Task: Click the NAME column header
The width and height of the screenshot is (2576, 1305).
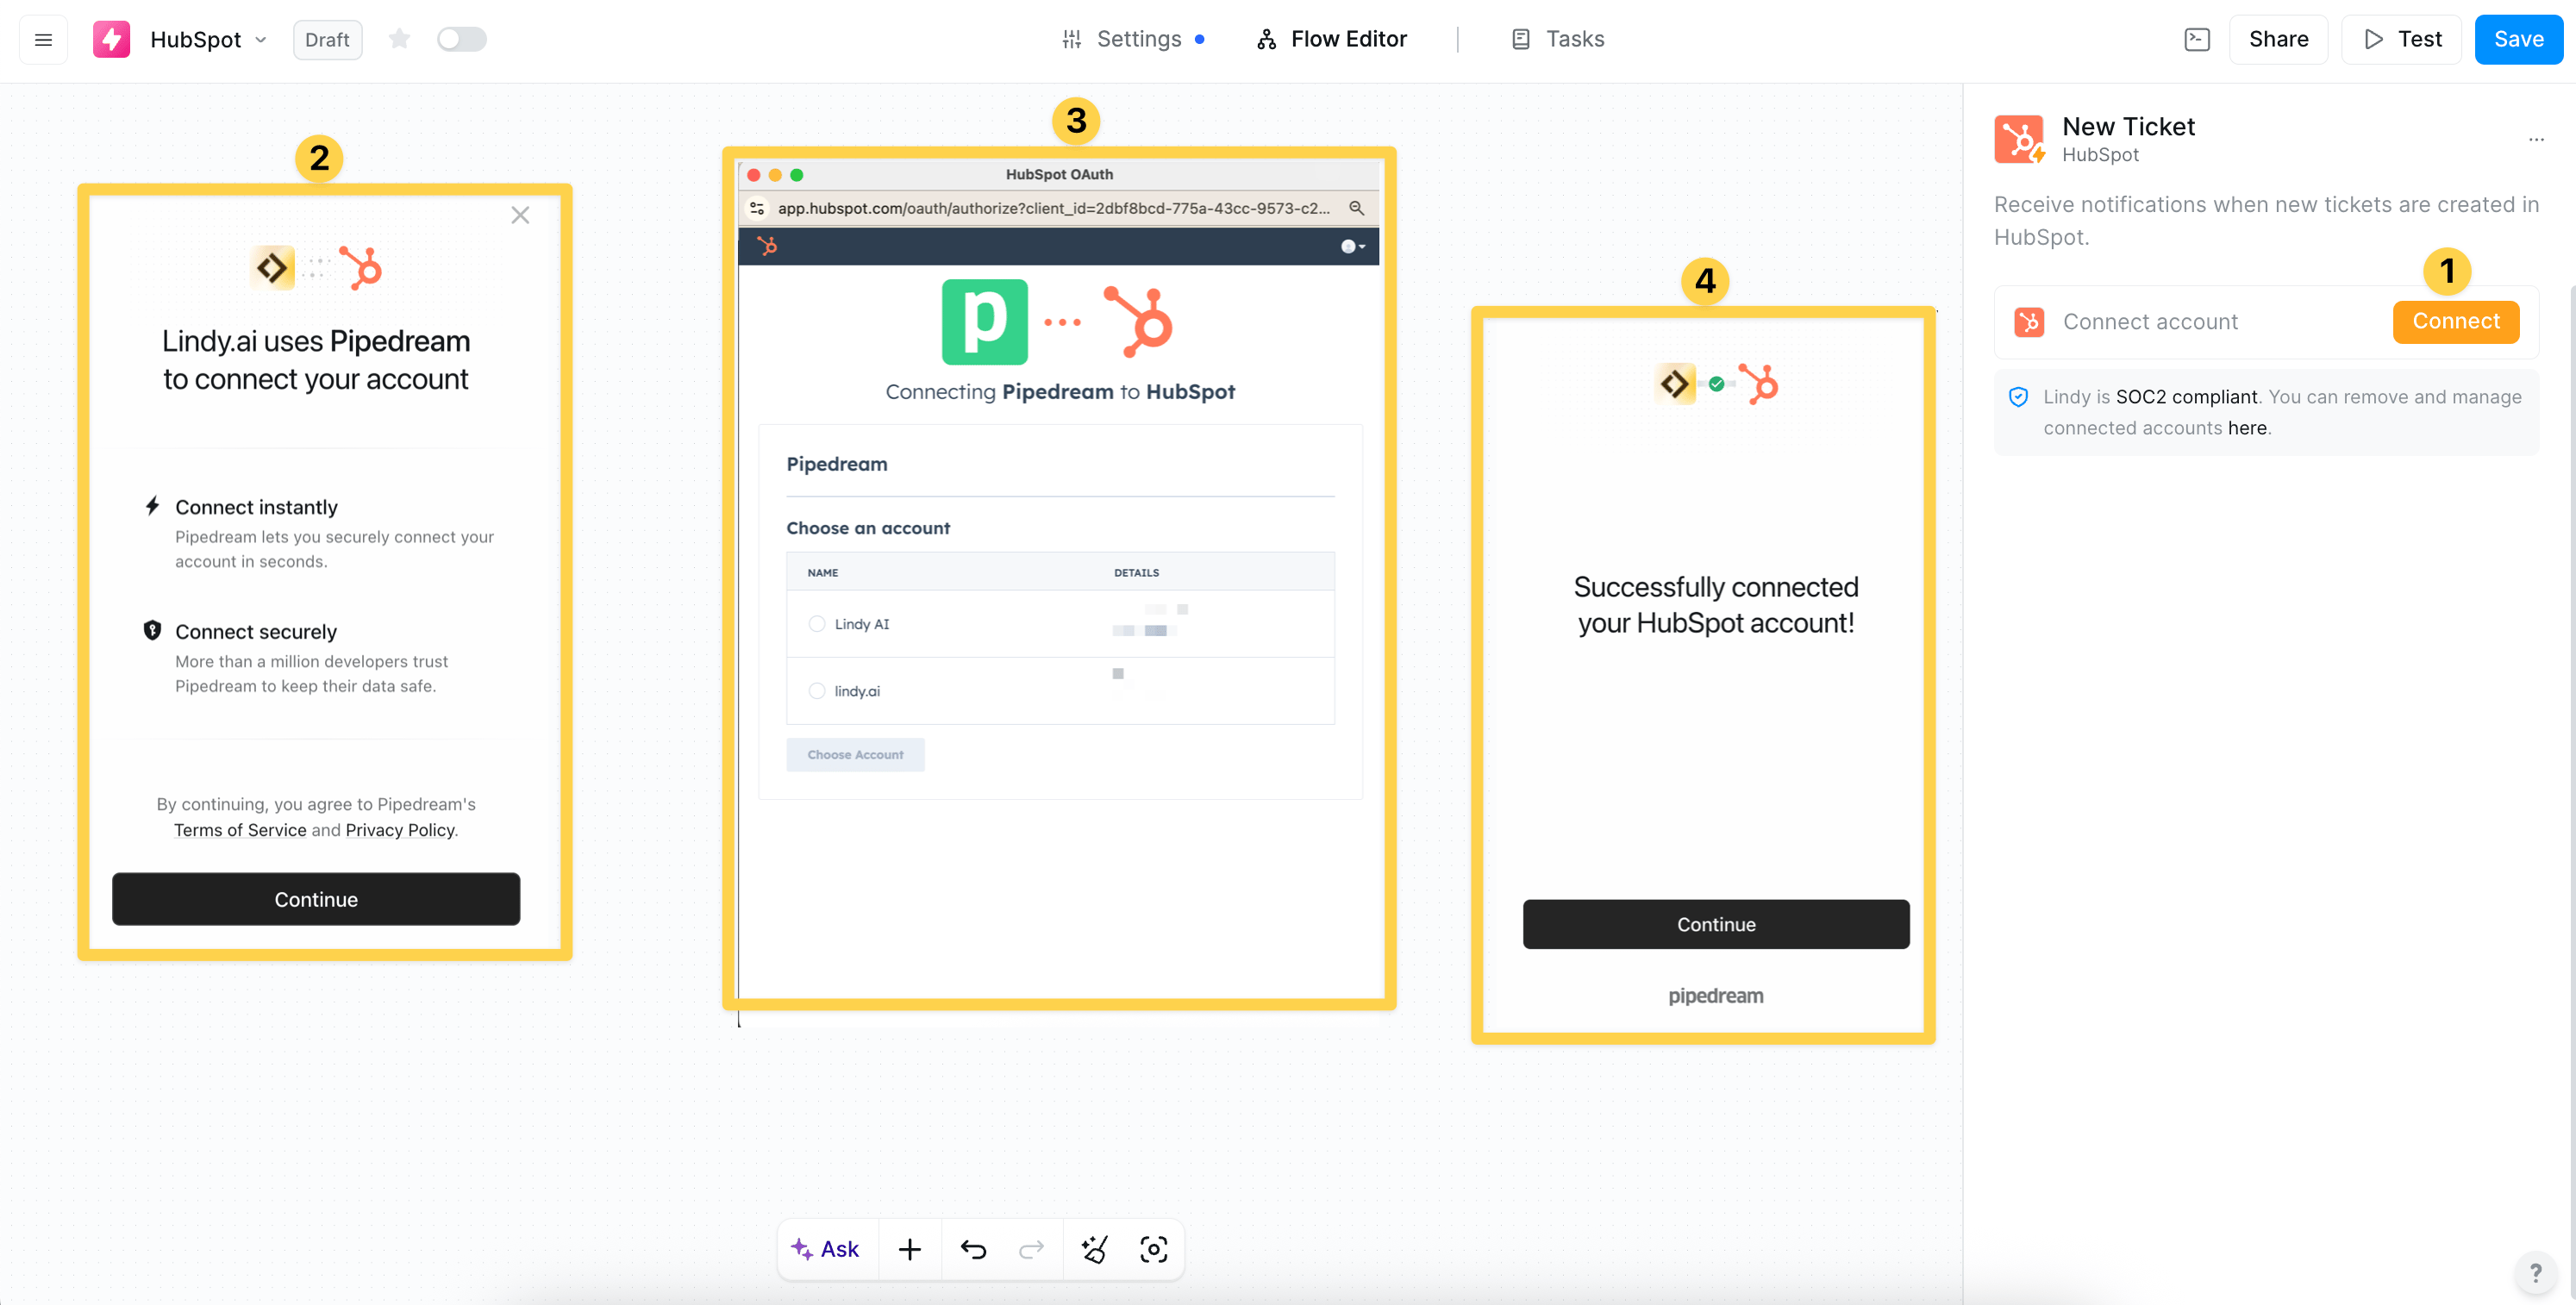Action: tap(823, 573)
